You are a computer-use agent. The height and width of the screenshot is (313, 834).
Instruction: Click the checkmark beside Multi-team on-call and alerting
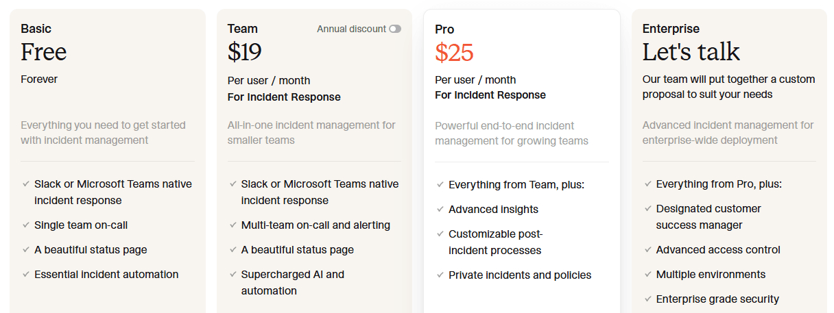pos(233,225)
